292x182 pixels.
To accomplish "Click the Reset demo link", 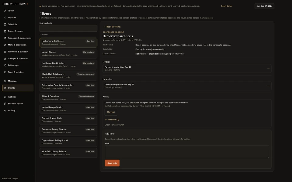I will point(226,6).
